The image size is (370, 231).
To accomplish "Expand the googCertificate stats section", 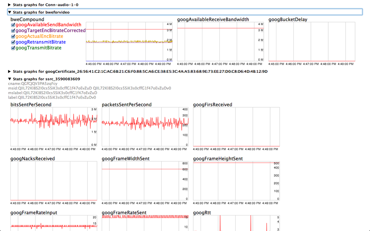I will point(9,72).
